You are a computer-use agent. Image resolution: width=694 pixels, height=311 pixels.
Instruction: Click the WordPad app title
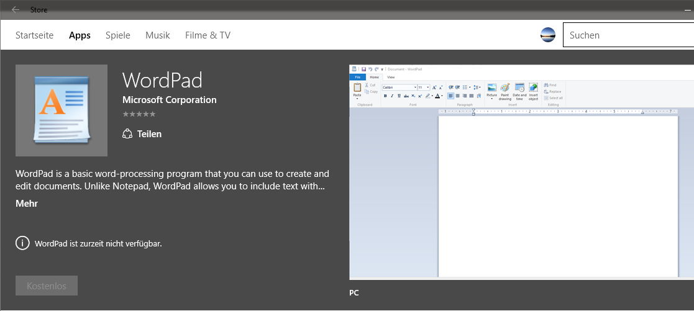[x=162, y=80]
